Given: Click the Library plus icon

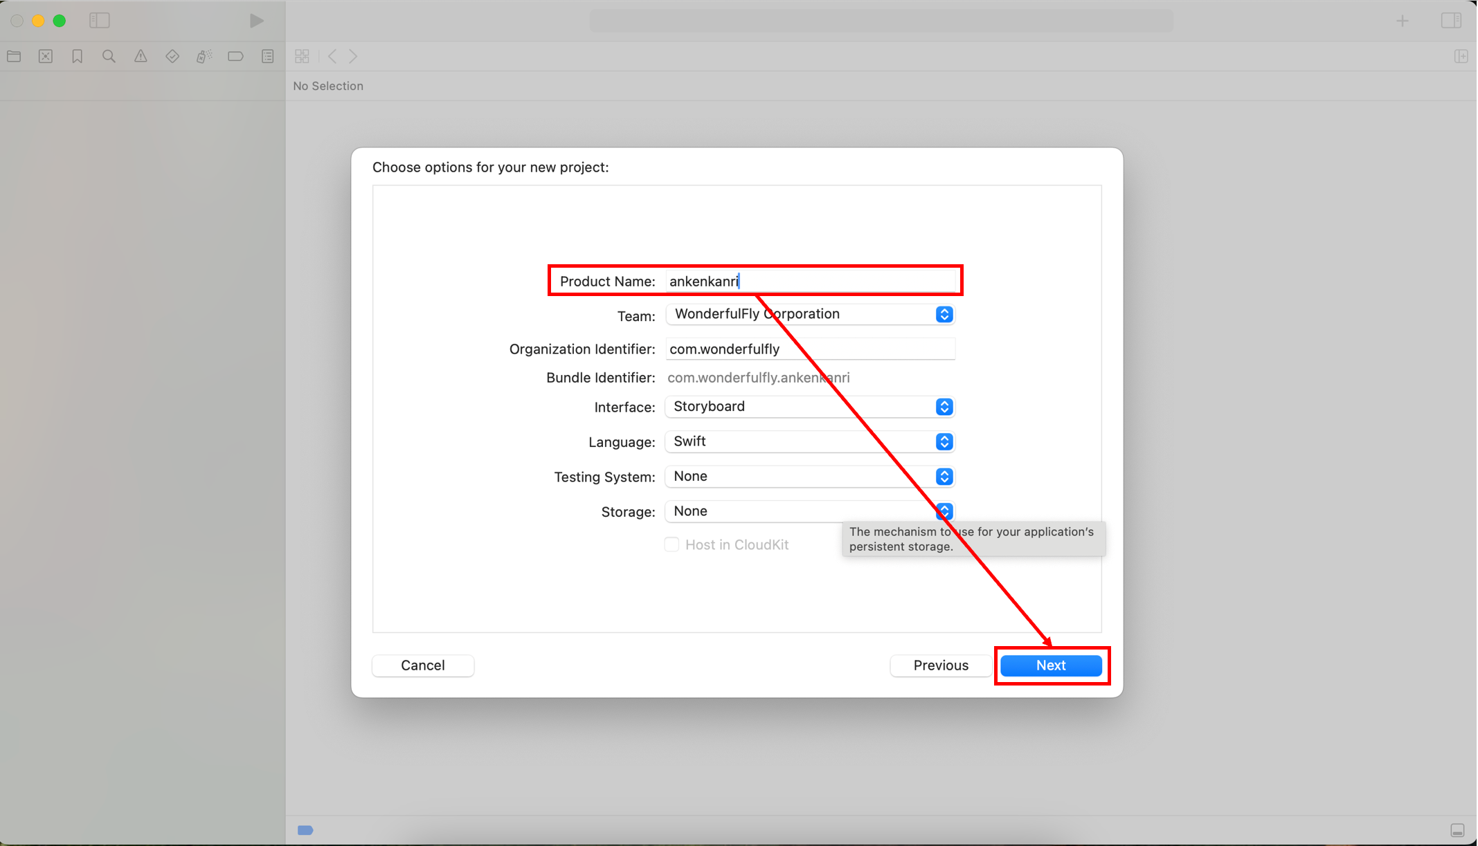Looking at the screenshot, I should point(1403,21).
